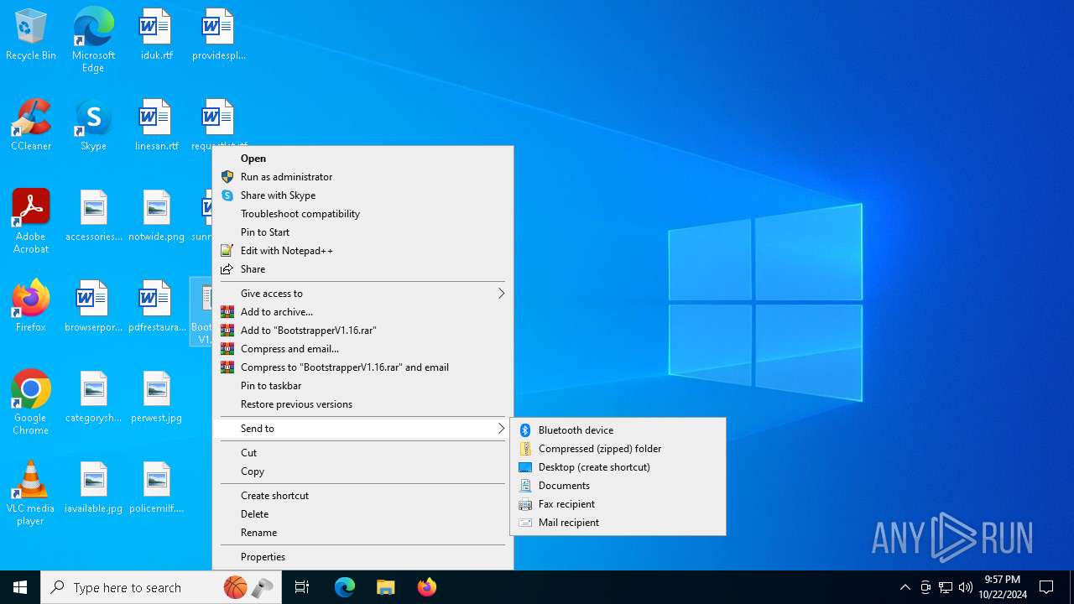Image resolution: width=1074 pixels, height=604 pixels.
Task: Send to Desktop (create shortcut)
Action: click(618, 467)
